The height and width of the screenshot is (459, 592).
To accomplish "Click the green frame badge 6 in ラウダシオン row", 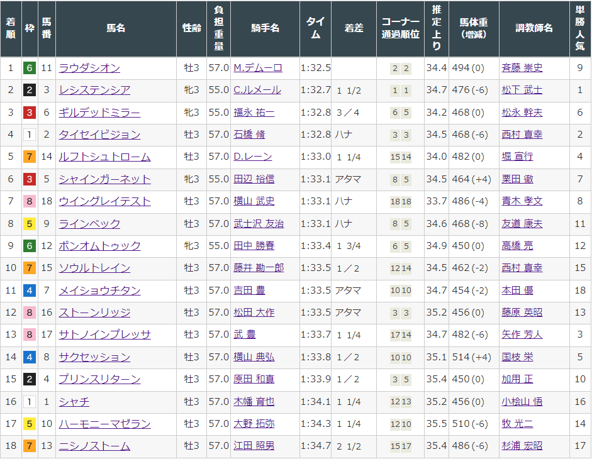I will click(30, 68).
